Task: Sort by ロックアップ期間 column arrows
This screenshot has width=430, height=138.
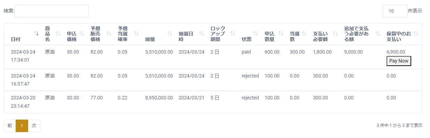Action: click(233, 33)
